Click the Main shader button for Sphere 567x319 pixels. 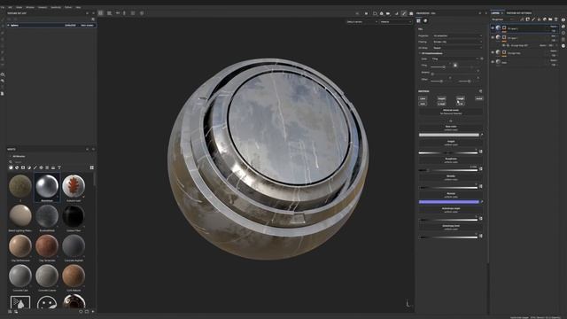[87, 26]
